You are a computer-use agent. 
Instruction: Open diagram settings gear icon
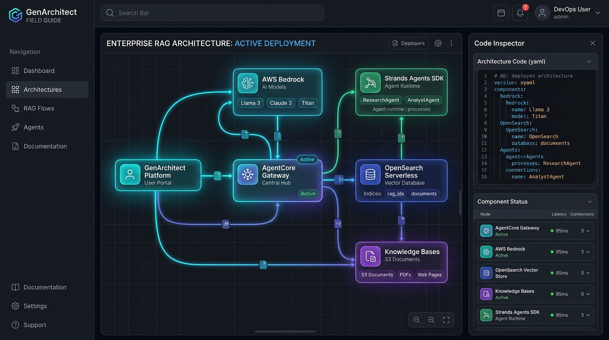(x=438, y=43)
